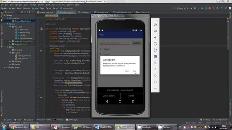This screenshot has width=232, height=130.
Task: Open the Logcat tool window
Action: pos(29,120)
